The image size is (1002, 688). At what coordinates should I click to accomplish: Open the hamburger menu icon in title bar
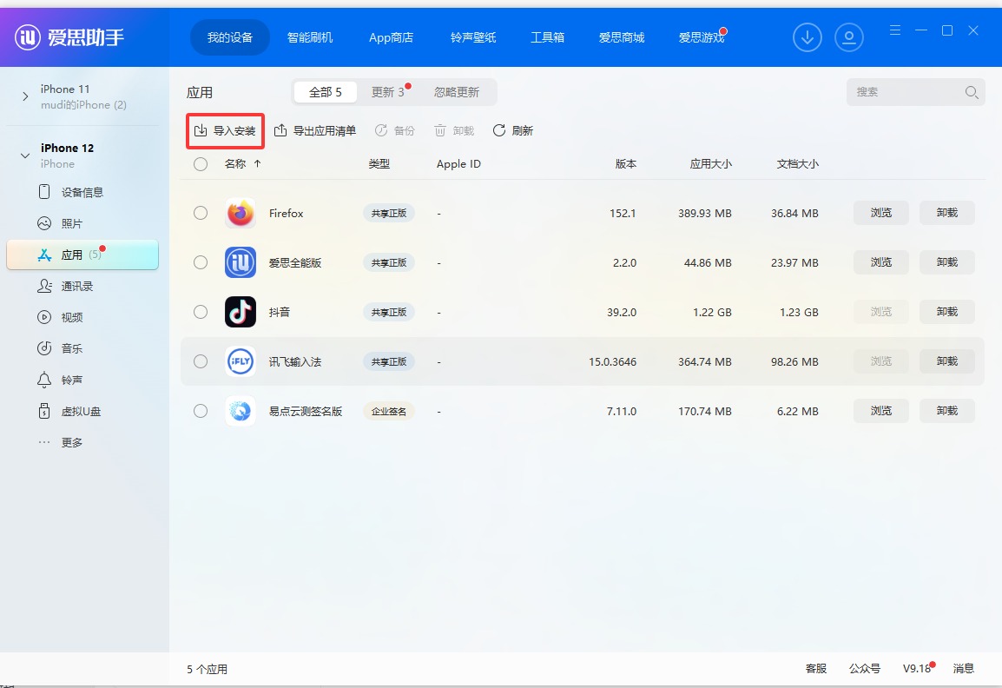(894, 30)
